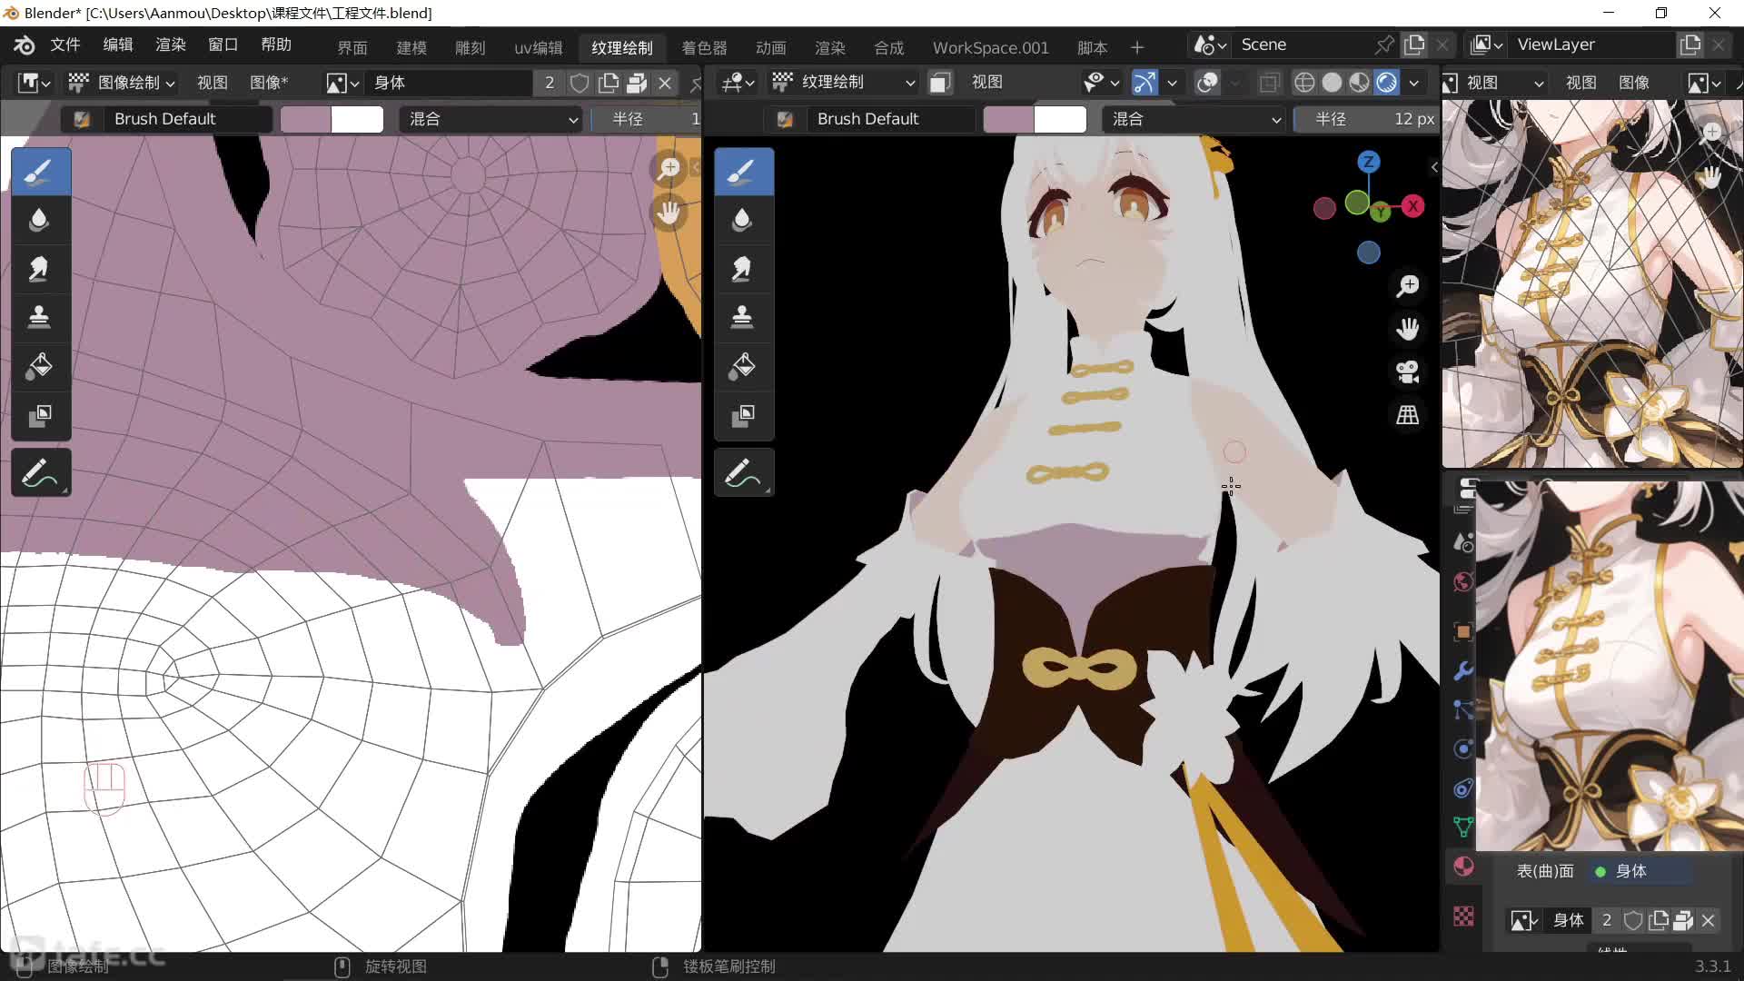Select the Fill tool in the 3D viewport toolbar

(744, 367)
